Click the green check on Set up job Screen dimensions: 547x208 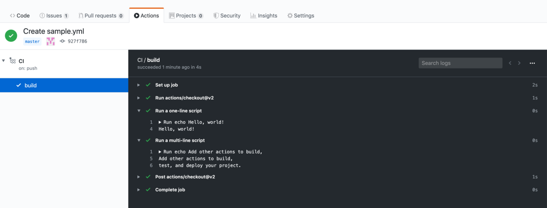tap(148, 85)
